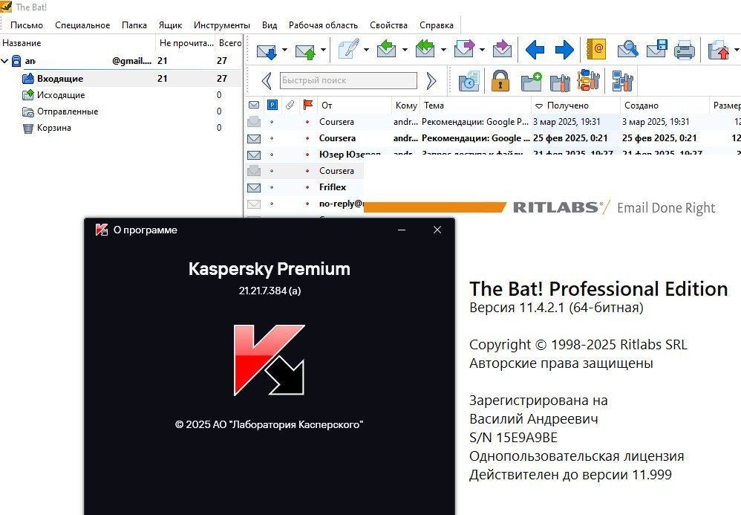Open the Справка menu
Image resolution: width=741 pixels, height=515 pixels.
tap(436, 25)
